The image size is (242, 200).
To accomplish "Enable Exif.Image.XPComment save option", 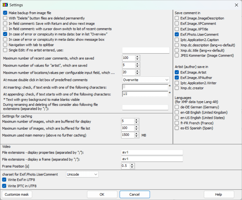I will coord(177,24).
